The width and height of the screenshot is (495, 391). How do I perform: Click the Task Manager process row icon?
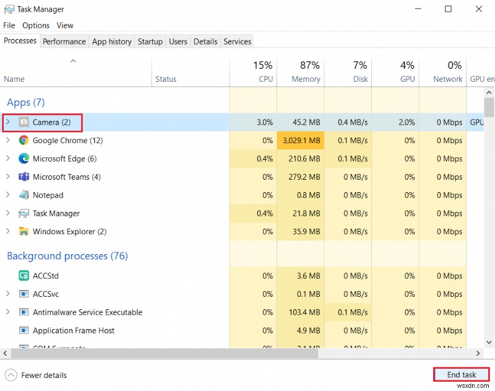pos(24,214)
